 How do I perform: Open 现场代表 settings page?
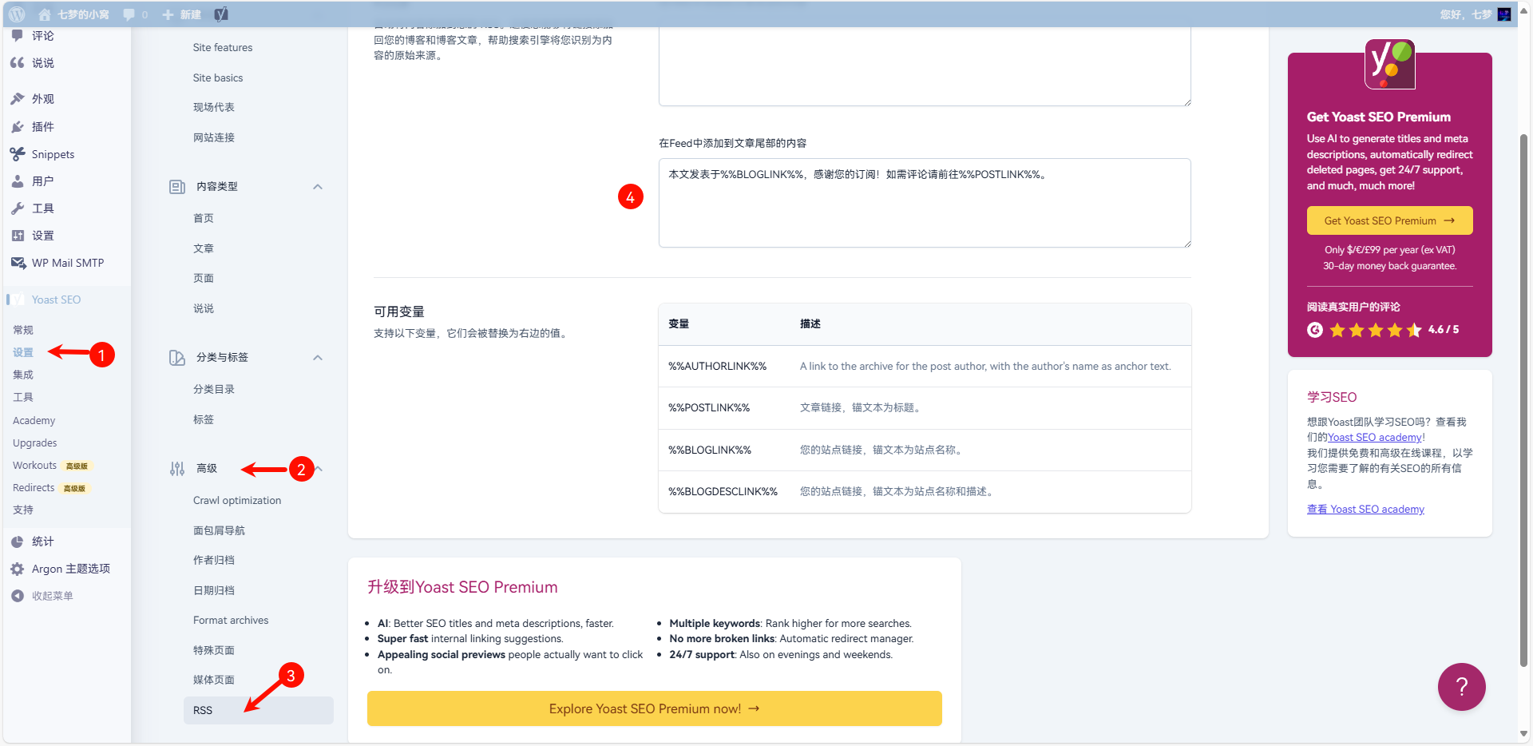tap(214, 107)
